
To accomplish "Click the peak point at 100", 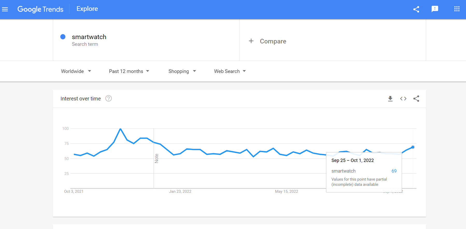I will (120, 129).
